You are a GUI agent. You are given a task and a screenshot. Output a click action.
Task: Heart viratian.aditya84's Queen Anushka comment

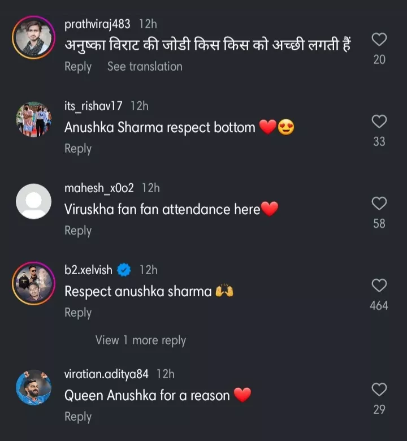(379, 390)
